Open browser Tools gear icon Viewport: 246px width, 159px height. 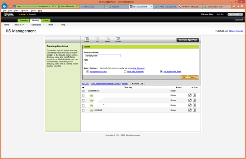tap(242, 6)
